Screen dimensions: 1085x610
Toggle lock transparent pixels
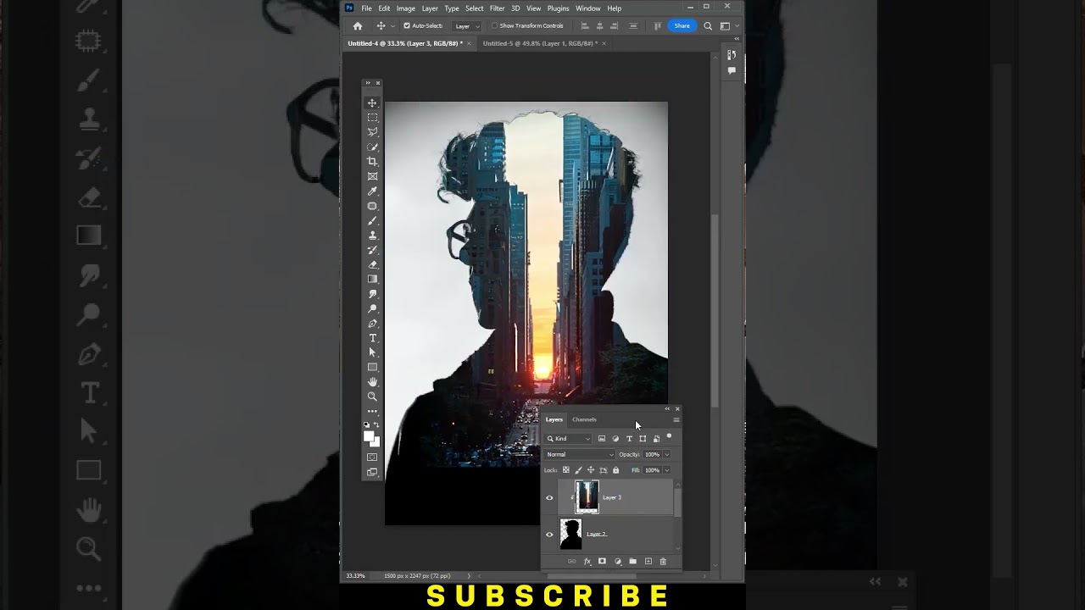pyautogui.click(x=566, y=470)
